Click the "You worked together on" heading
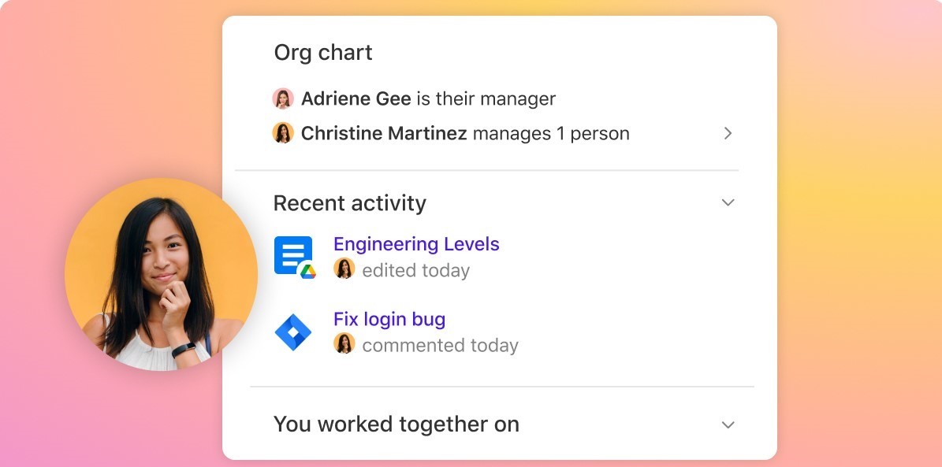This screenshot has height=467, width=942. [x=396, y=424]
